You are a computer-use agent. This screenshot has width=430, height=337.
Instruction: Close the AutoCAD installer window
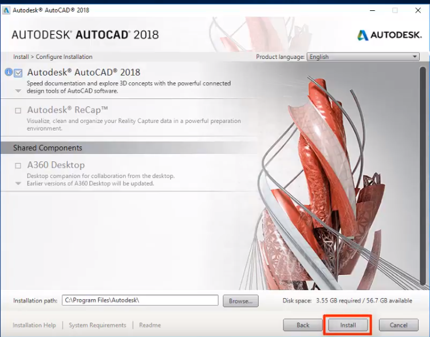418,10
